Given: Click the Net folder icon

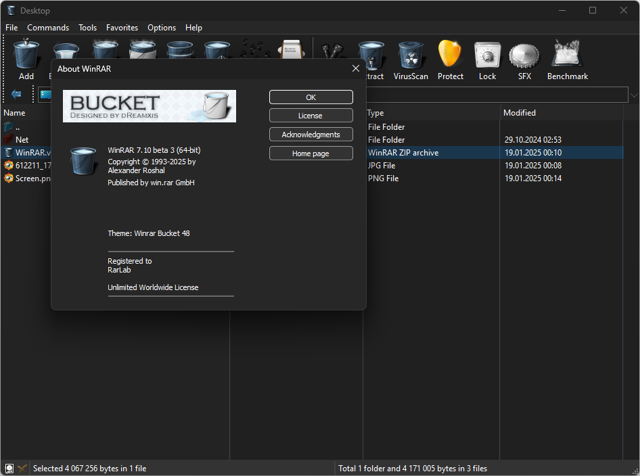Looking at the screenshot, I should pyautogui.click(x=8, y=139).
